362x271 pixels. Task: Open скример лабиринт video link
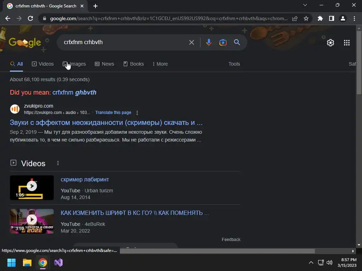pyautogui.click(x=85, y=180)
